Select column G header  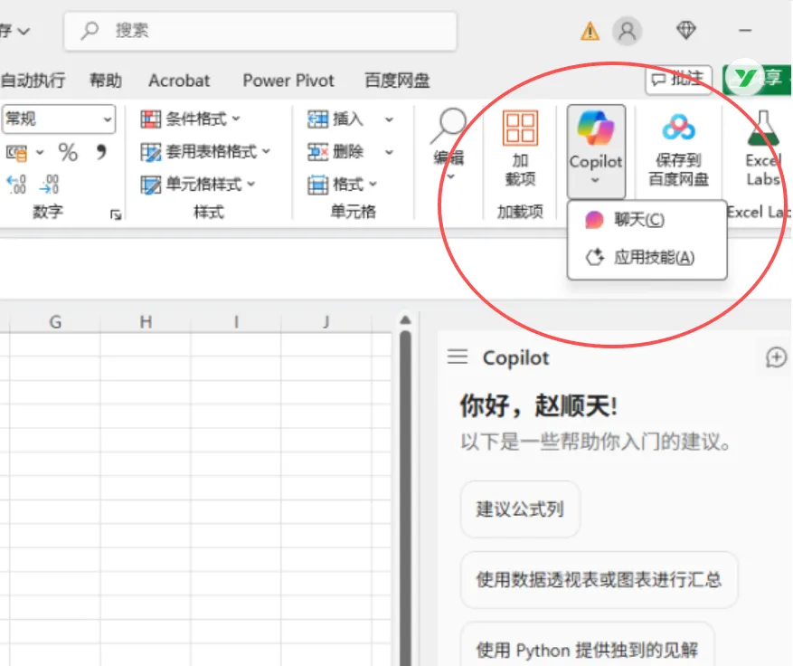[55, 322]
